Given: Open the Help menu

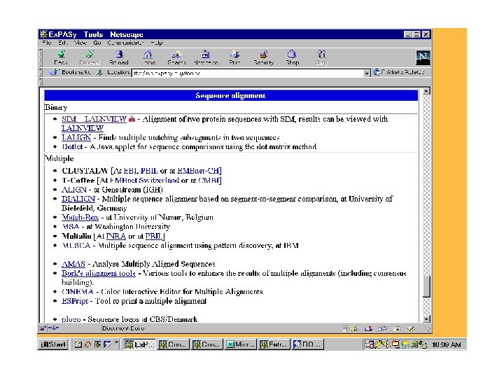Looking at the screenshot, I should (157, 43).
